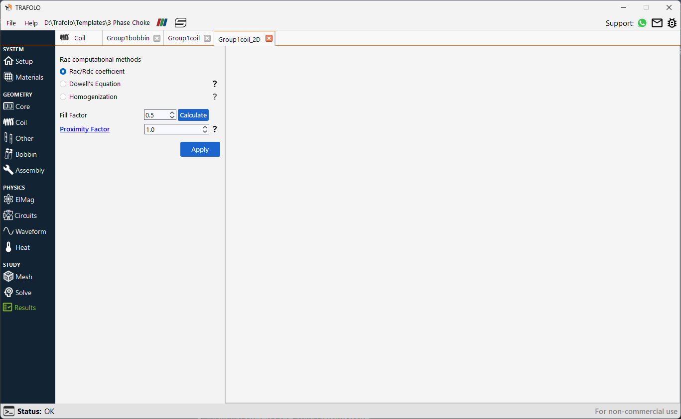681x419 pixels.
Task: Open the Assembly section
Action: (x=24, y=170)
